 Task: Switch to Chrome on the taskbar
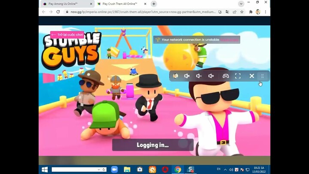click(178, 169)
